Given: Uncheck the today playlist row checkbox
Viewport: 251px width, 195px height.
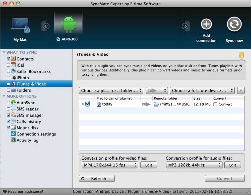Looking at the screenshot, I should tap(87, 104).
